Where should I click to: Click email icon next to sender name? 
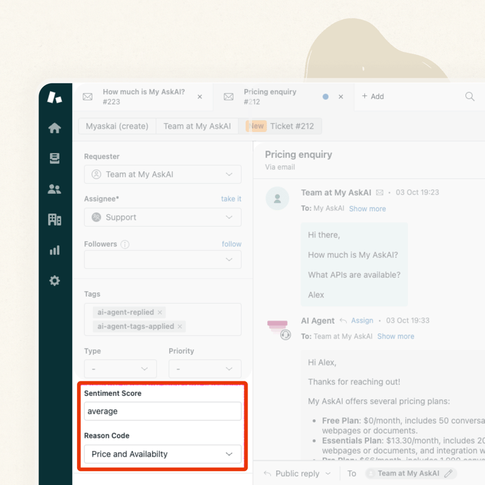pos(380,193)
